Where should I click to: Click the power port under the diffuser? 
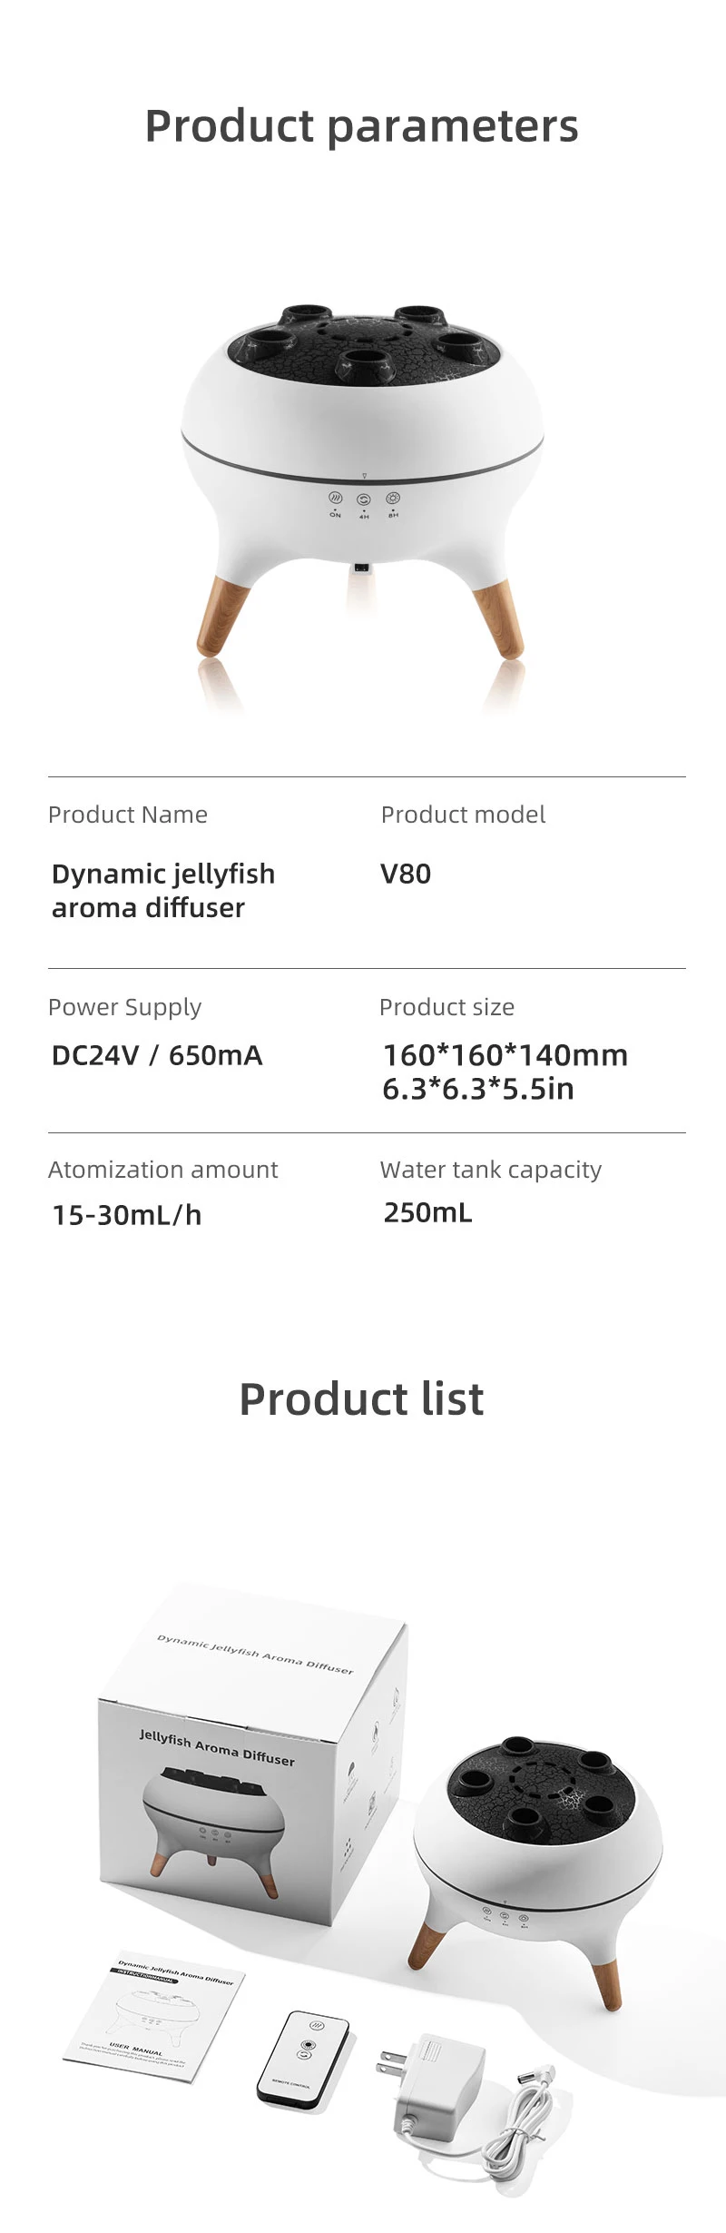(x=362, y=568)
